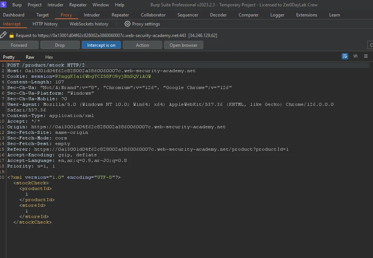Click the Referer header line
373x258 pixels.
148,149
